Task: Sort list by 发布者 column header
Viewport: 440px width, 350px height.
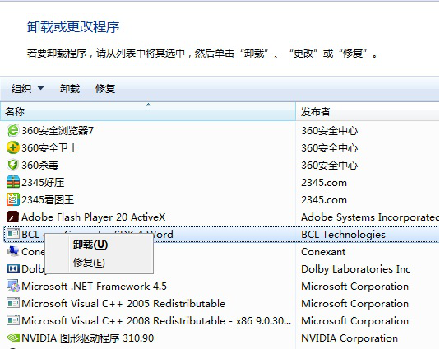Action: tap(368, 111)
